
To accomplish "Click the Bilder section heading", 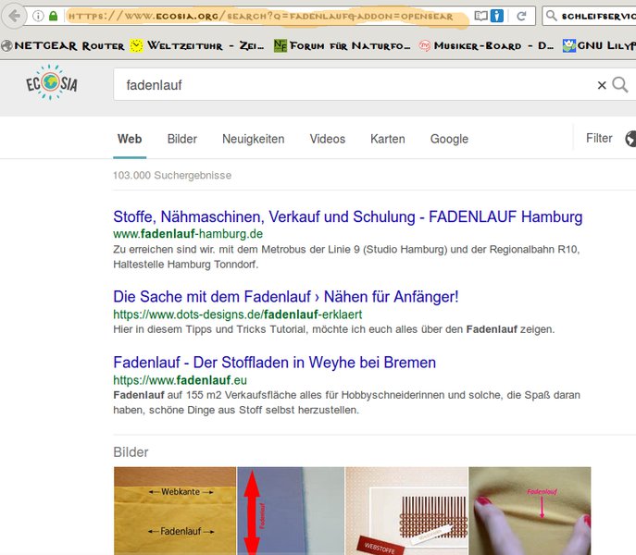I will pyautogui.click(x=131, y=452).
